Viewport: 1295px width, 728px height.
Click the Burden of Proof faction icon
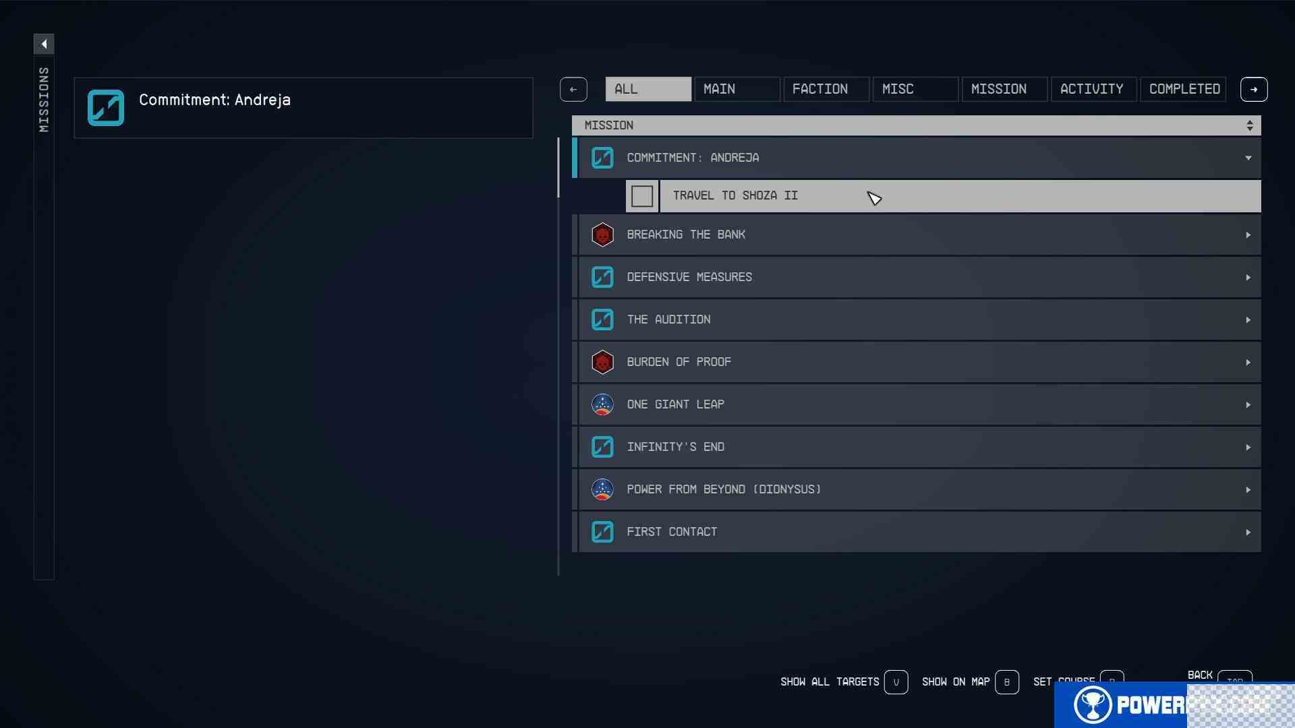[x=602, y=362]
